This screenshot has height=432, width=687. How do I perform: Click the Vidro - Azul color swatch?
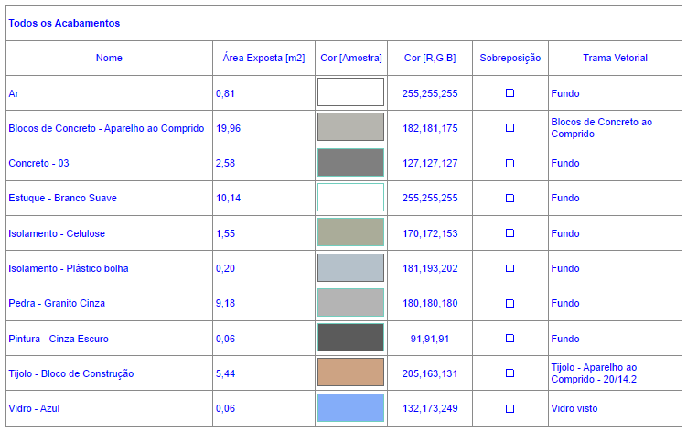350,408
